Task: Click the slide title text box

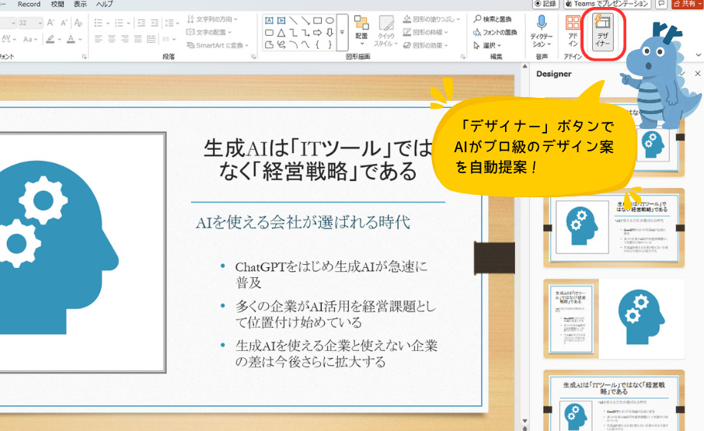Action: pyautogui.click(x=319, y=160)
